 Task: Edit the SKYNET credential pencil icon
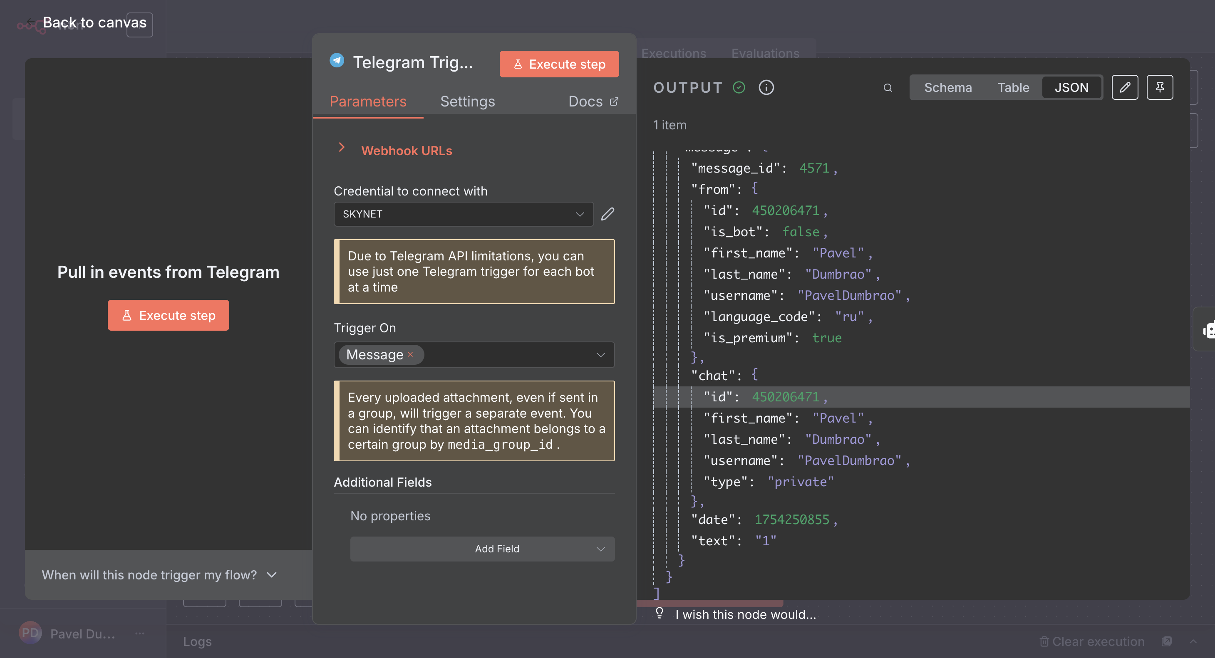607,214
